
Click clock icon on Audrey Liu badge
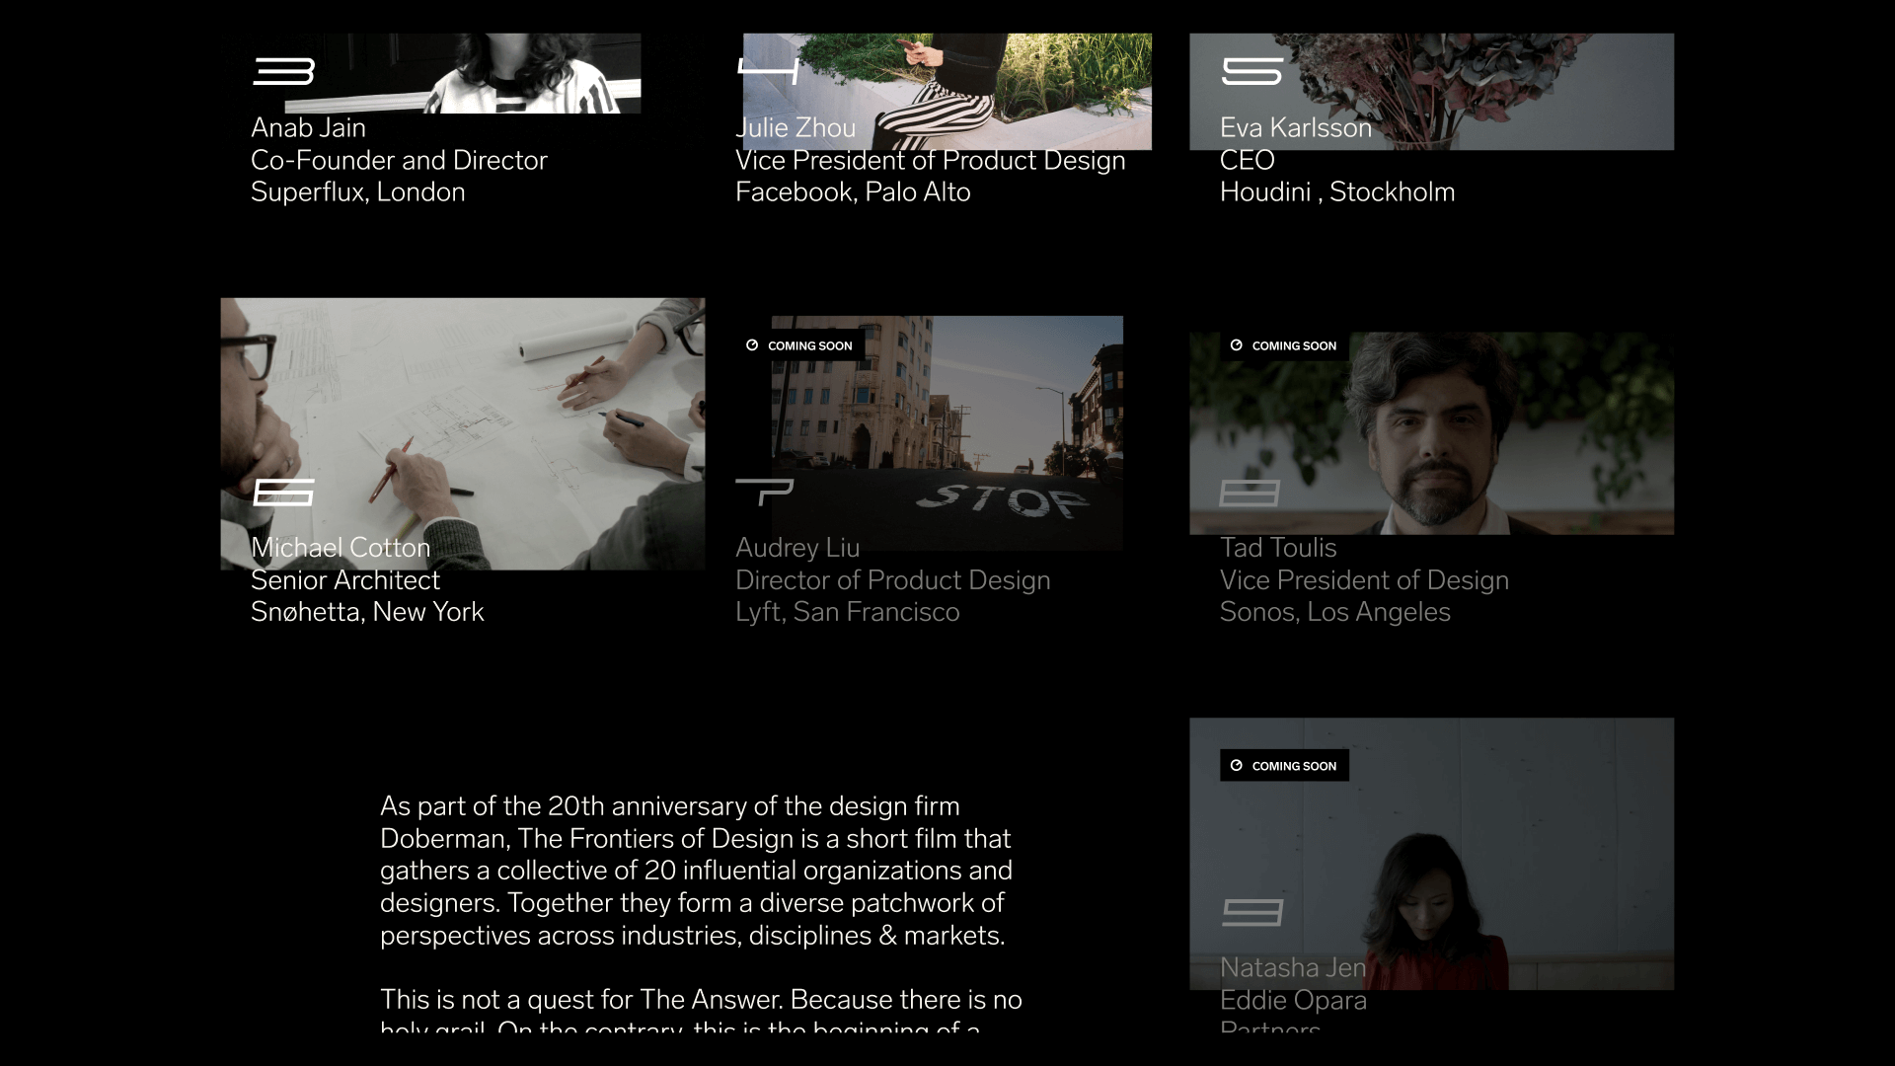752,345
